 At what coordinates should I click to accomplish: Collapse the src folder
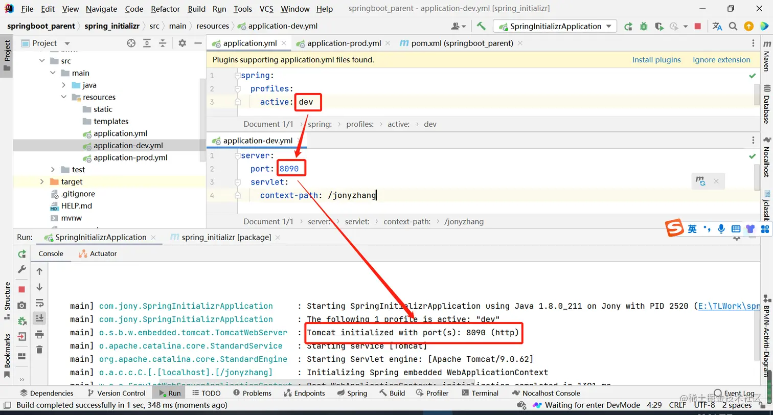(42, 61)
